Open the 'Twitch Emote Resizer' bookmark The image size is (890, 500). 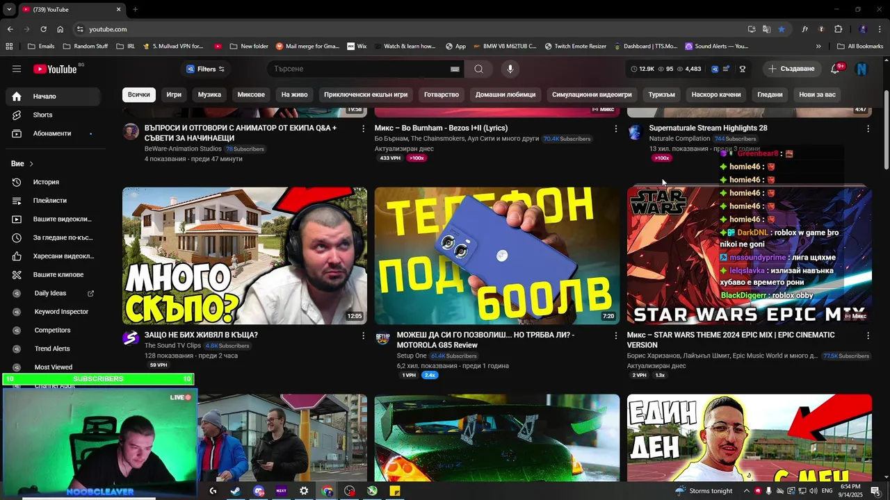tap(575, 47)
